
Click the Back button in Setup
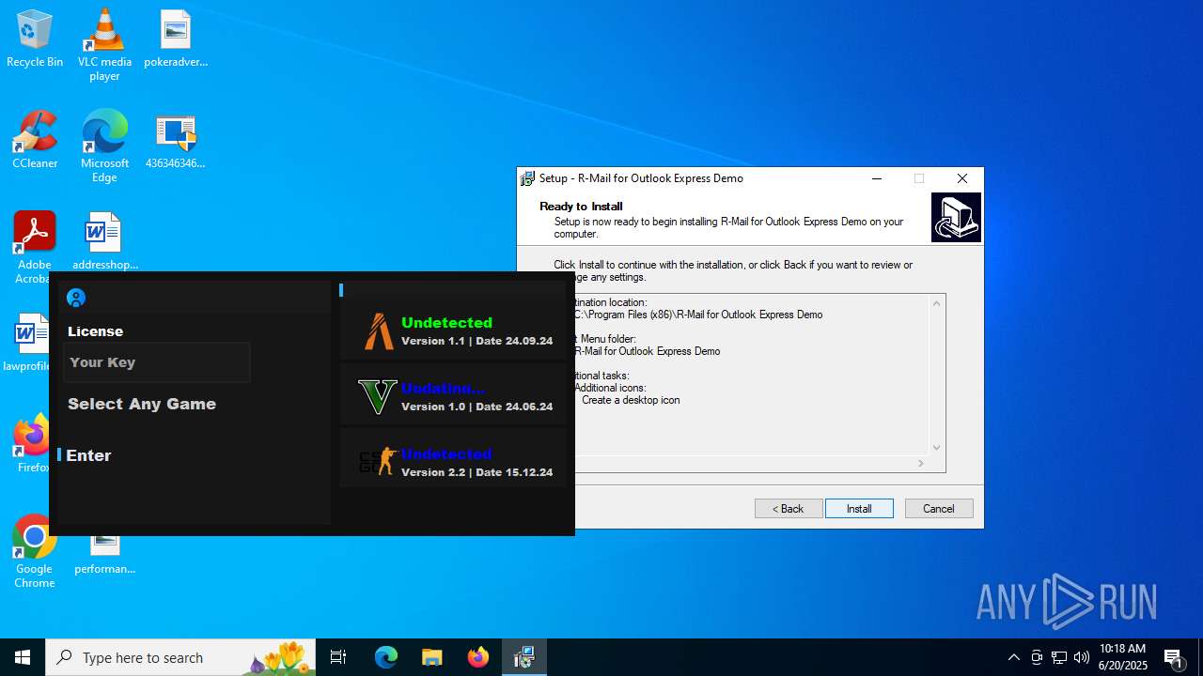click(x=789, y=508)
